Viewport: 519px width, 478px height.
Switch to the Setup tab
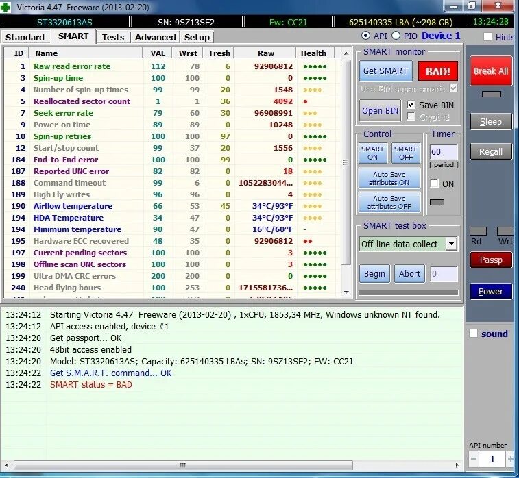click(197, 37)
